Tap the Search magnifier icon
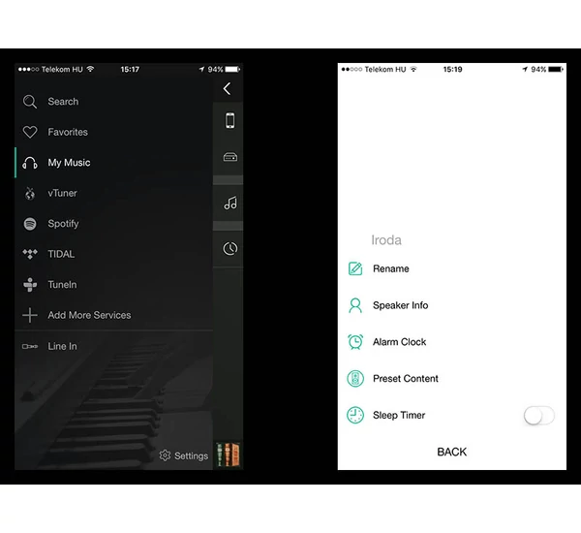This screenshot has width=581, height=533. (30, 102)
